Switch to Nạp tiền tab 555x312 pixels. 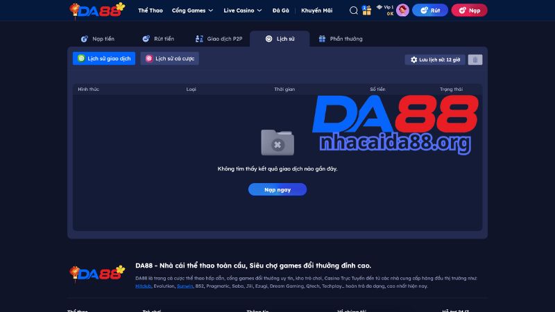point(98,39)
